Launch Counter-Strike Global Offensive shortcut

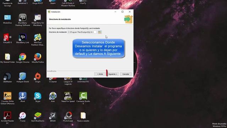coord(7,98)
